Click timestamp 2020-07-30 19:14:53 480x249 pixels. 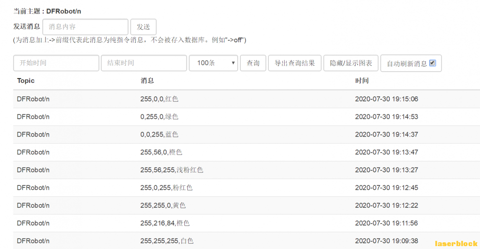pyautogui.click(x=386, y=117)
